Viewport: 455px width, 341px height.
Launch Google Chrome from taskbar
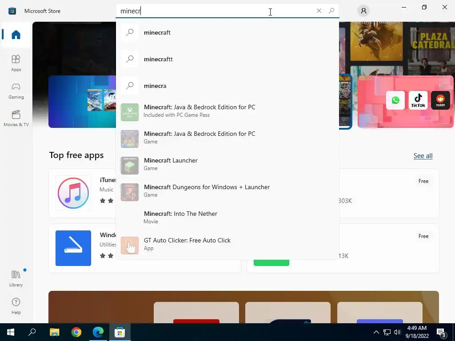76,332
